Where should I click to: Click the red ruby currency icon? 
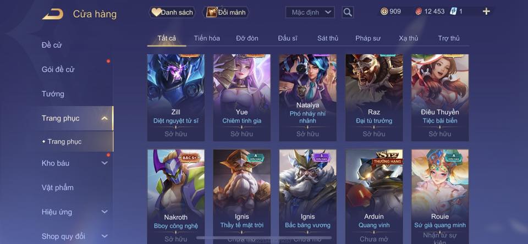pyautogui.click(x=418, y=12)
